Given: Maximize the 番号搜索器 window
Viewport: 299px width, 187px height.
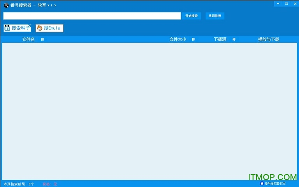Looking at the screenshot, I should point(287,3).
